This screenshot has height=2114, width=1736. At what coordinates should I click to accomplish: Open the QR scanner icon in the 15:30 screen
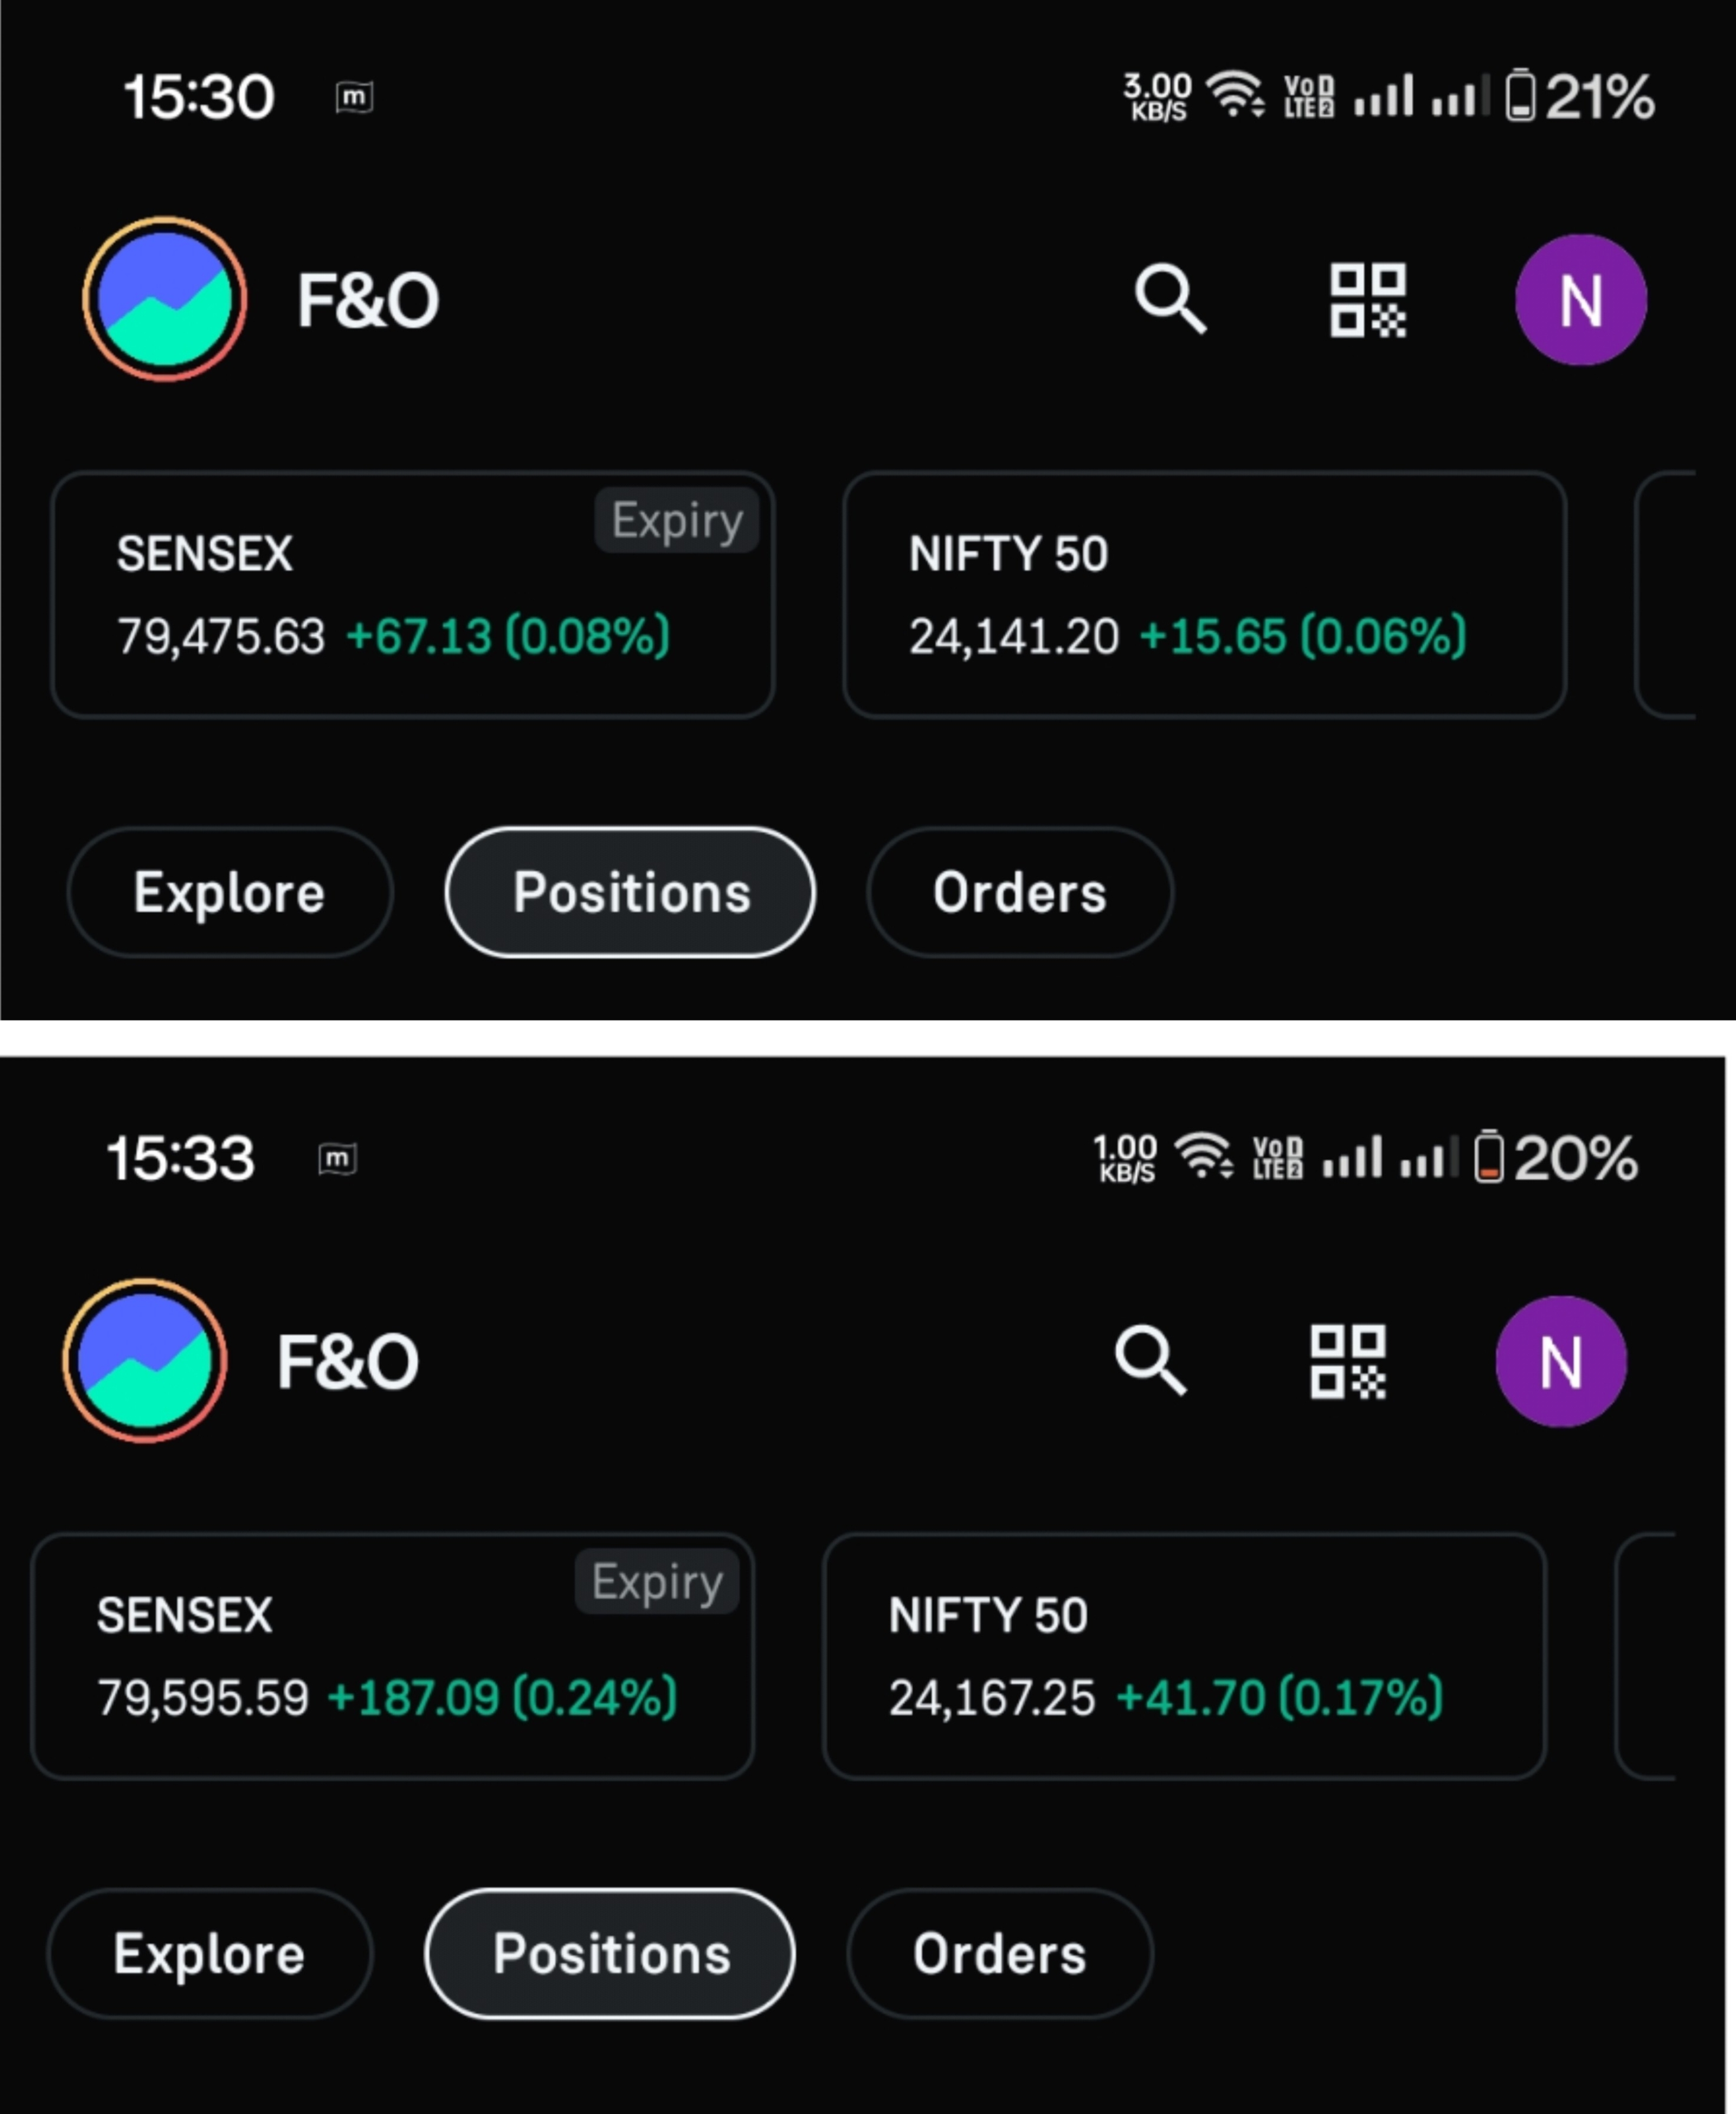coord(1367,299)
